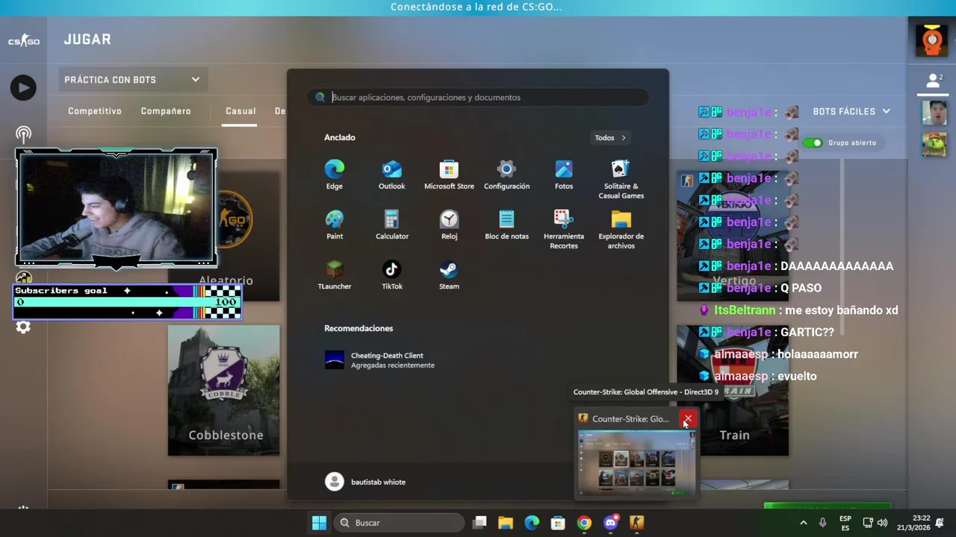Screen dimensions: 956x537
Task: Switch to the Compañero tab
Action: [x=166, y=111]
